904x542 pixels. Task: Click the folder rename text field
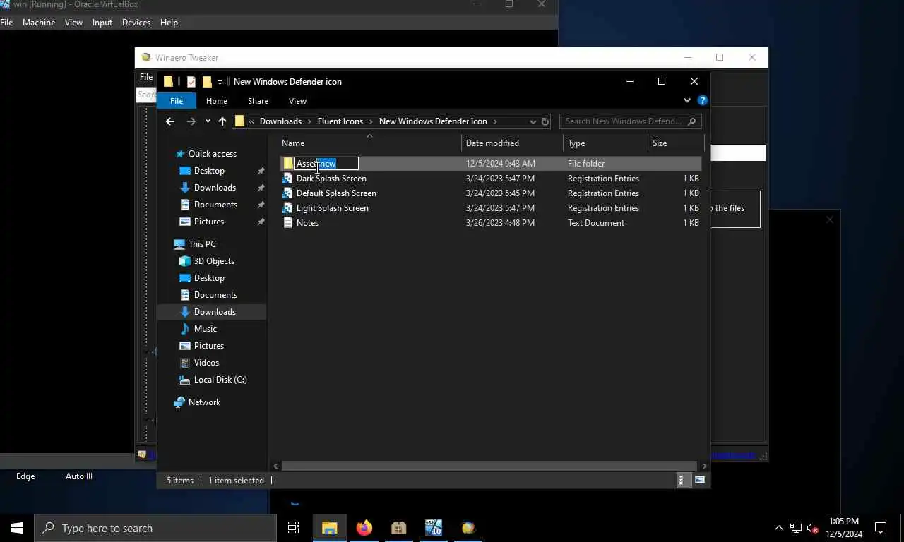[x=326, y=164]
